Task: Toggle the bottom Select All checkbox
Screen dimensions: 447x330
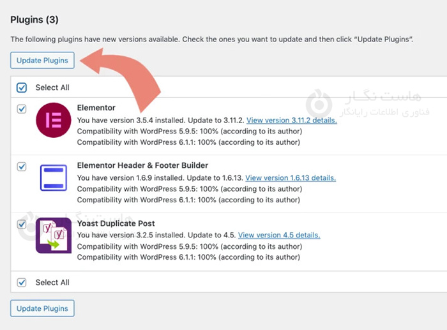Action: point(22,282)
